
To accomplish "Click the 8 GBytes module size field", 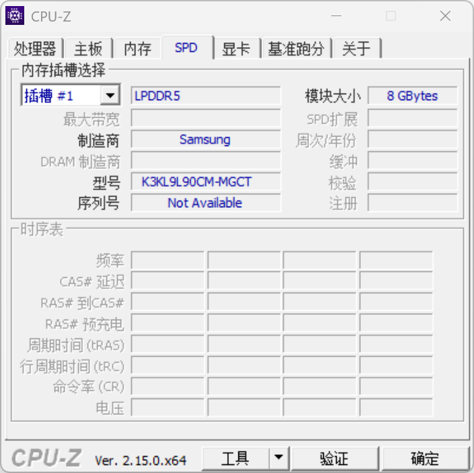I will point(412,96).
